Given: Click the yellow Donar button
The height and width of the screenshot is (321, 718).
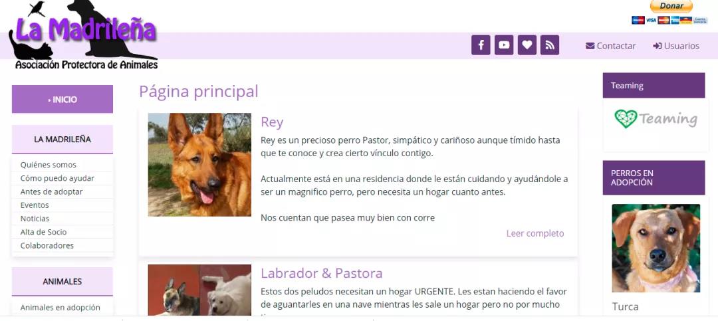Looking at the screenshot, I should point(671,6).
